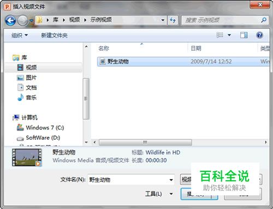This screenshot has height=209, width=273.
Task: Click the file list horizontal scrollbar thumb
Action: (x=145, y=142)
